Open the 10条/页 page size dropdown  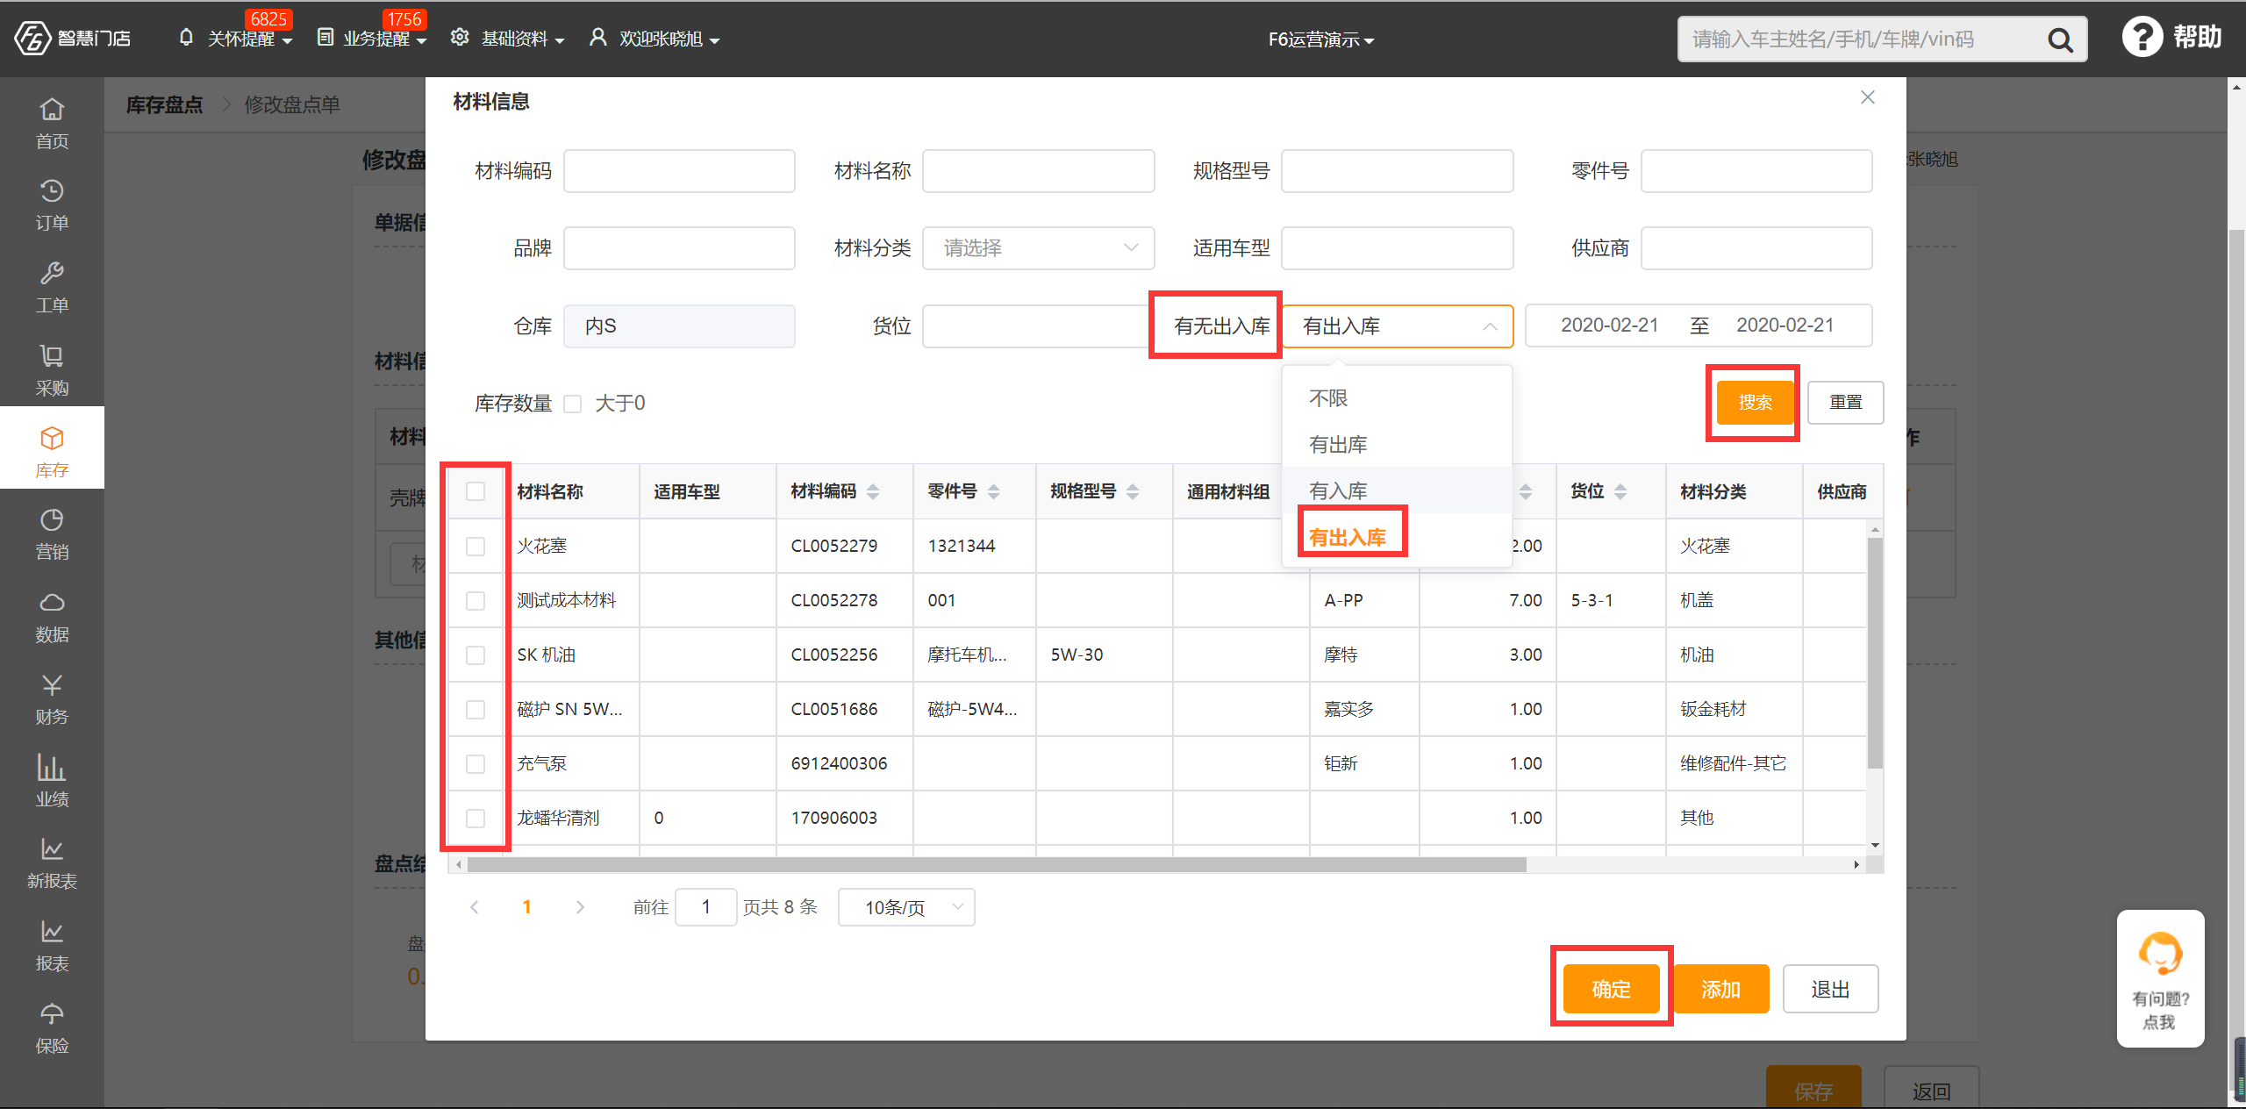906,907
